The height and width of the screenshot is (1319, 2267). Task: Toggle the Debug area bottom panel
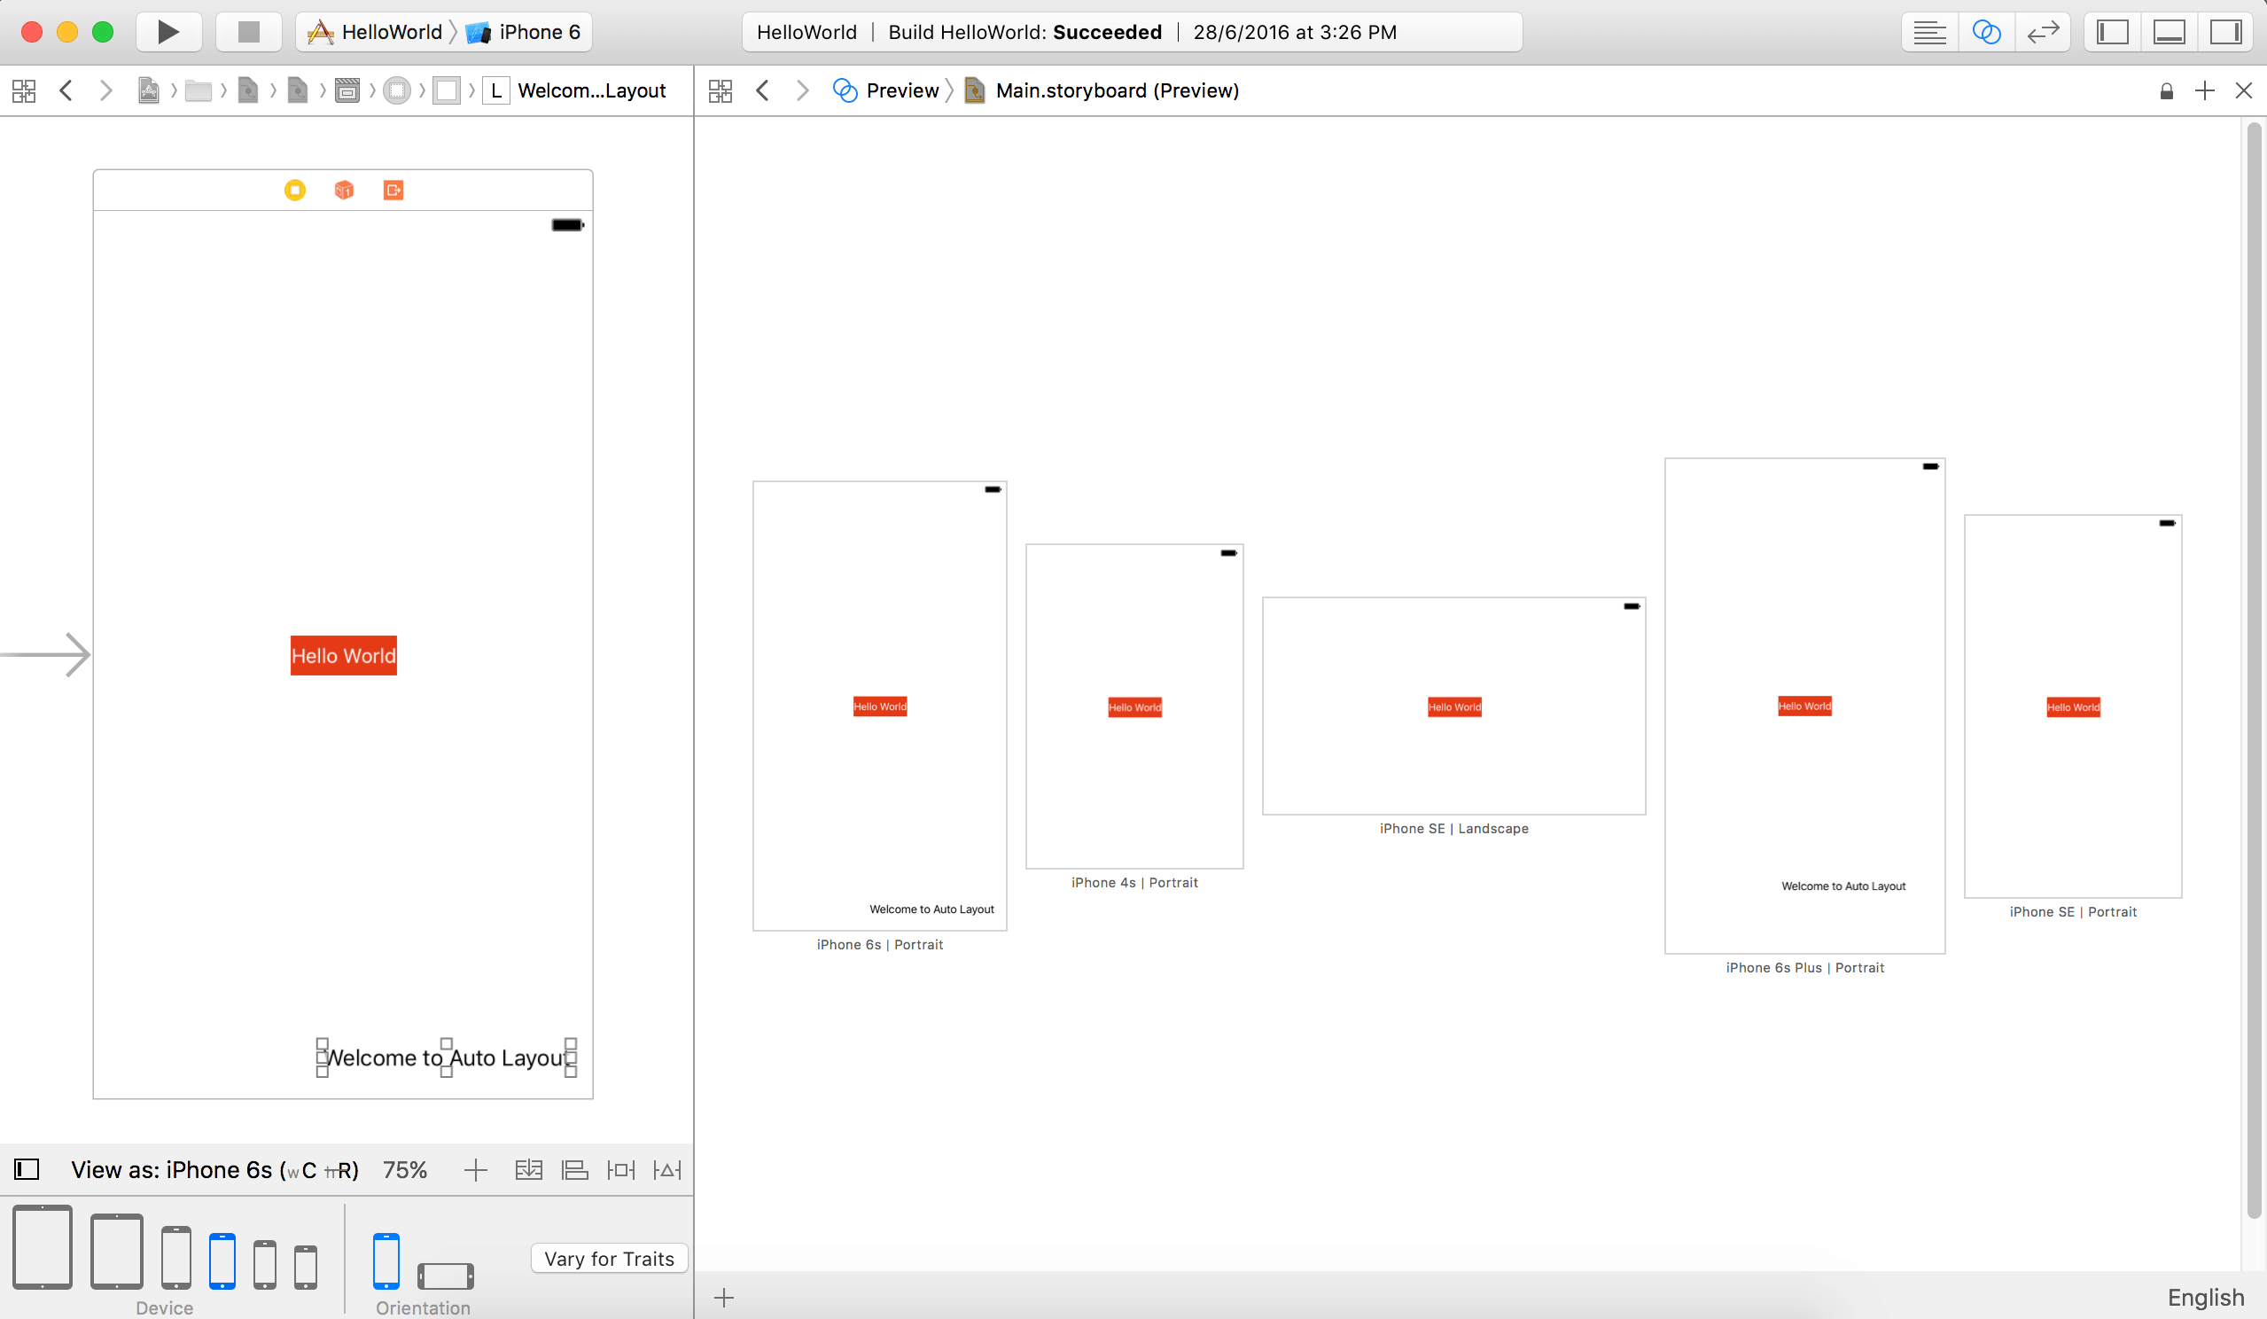click(2169, 33)
